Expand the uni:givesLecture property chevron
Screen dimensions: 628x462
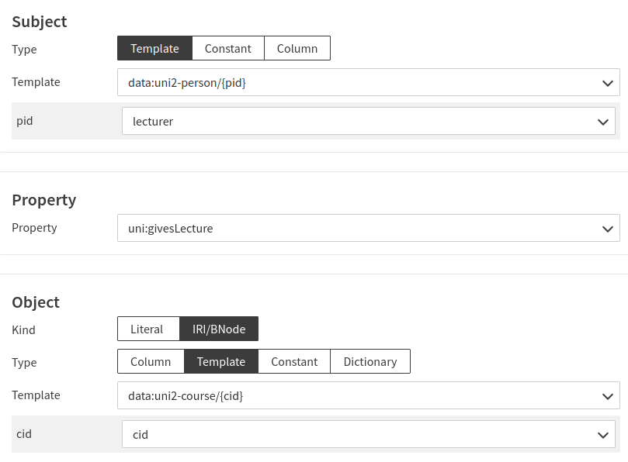pyautogui.click(x=606, y=229)
